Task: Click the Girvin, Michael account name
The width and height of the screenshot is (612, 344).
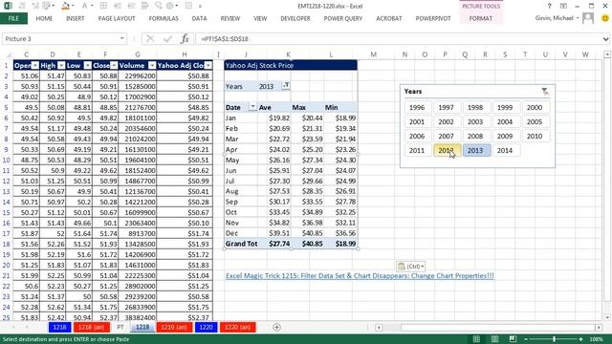Action: point(555,18)
